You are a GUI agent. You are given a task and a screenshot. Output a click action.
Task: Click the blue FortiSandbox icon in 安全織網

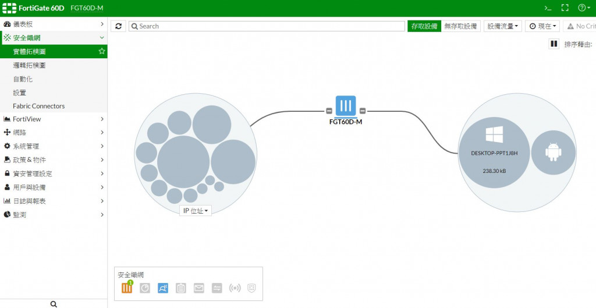(x=163, y=288)
